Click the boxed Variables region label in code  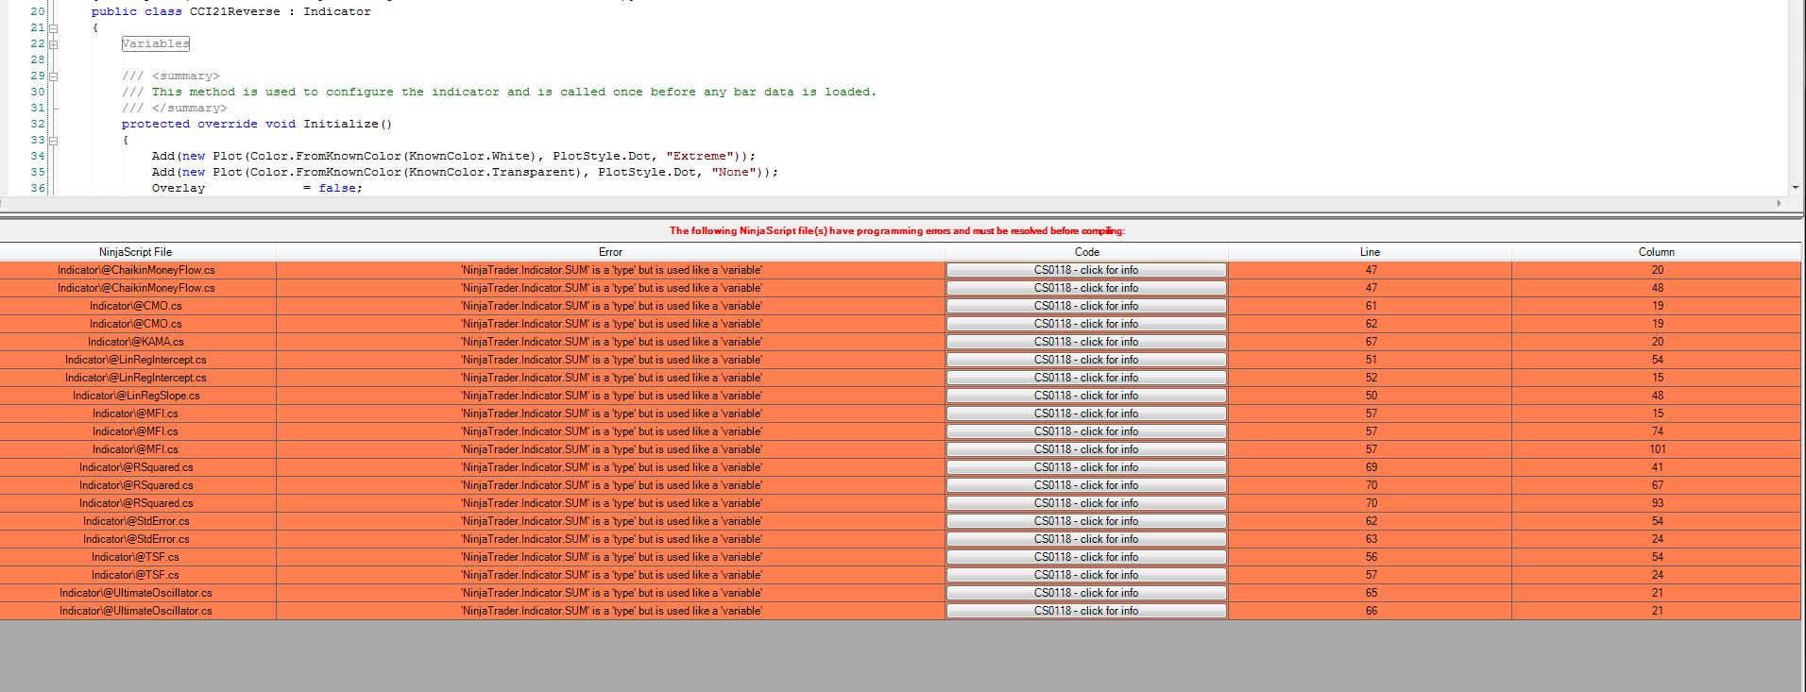pyautogui.click(x=155, y=43)
